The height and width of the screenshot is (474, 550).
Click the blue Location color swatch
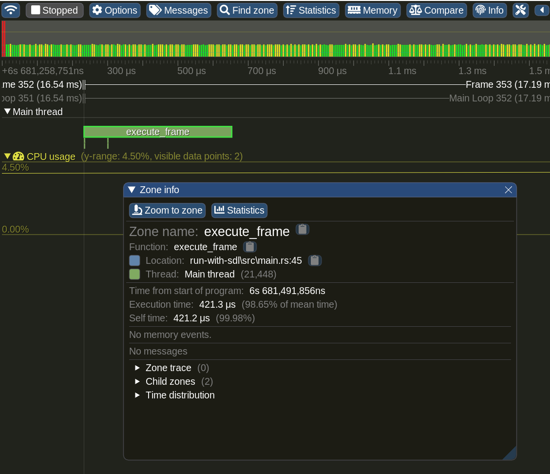click(134, 260)
